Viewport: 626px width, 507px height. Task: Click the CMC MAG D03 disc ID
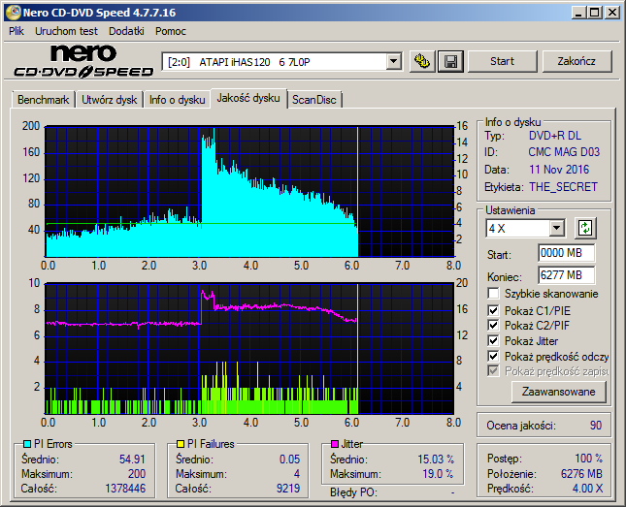click(564, 152)
